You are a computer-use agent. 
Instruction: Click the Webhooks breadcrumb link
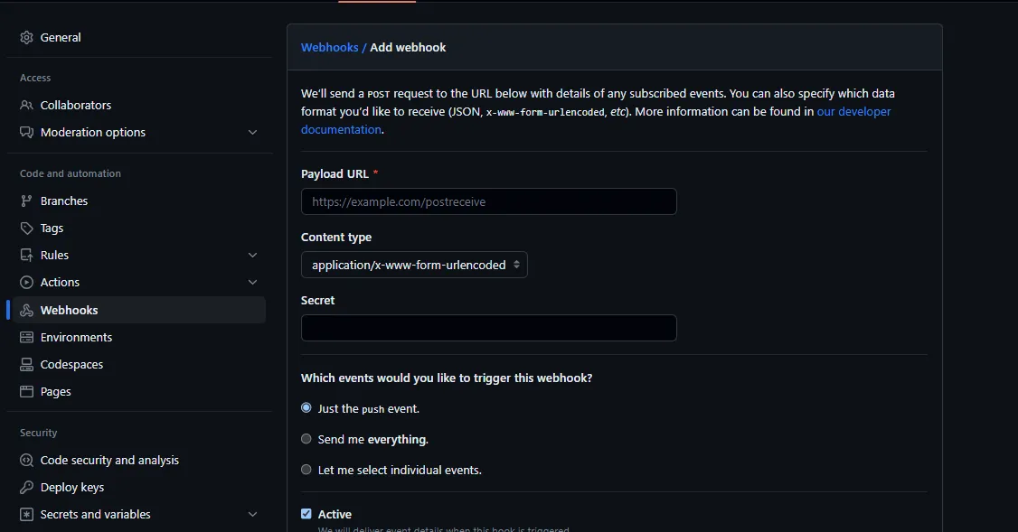[330, 47]
